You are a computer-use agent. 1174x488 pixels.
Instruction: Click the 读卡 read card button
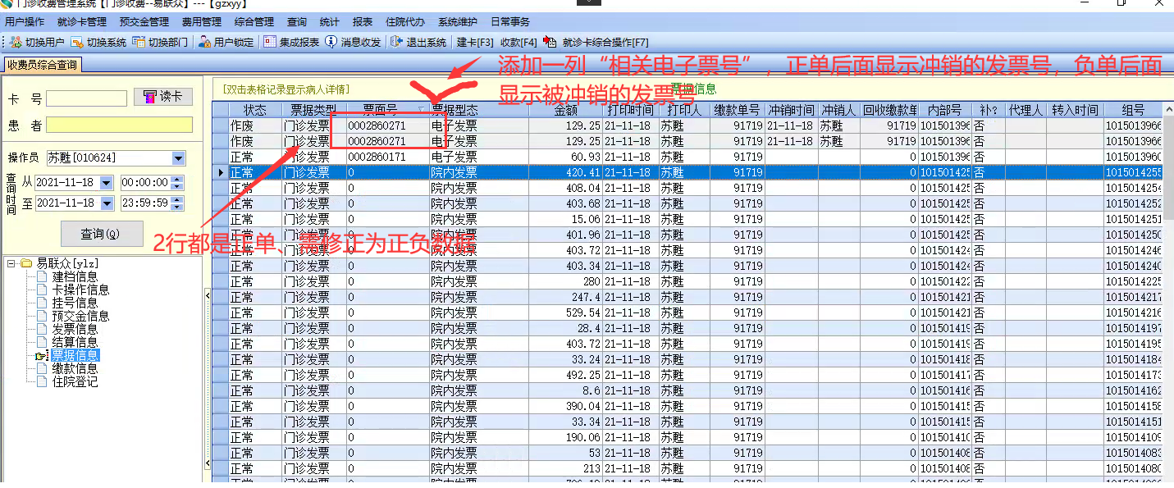pos(162,97)
